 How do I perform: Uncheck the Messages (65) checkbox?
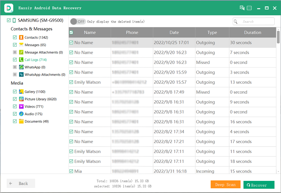15,45
